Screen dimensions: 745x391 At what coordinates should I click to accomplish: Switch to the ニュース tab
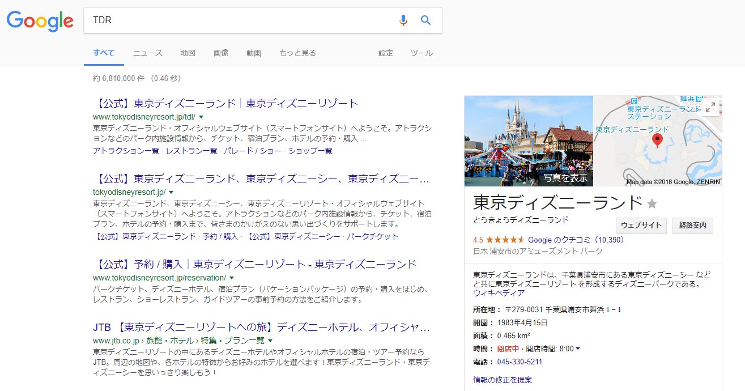148,53
